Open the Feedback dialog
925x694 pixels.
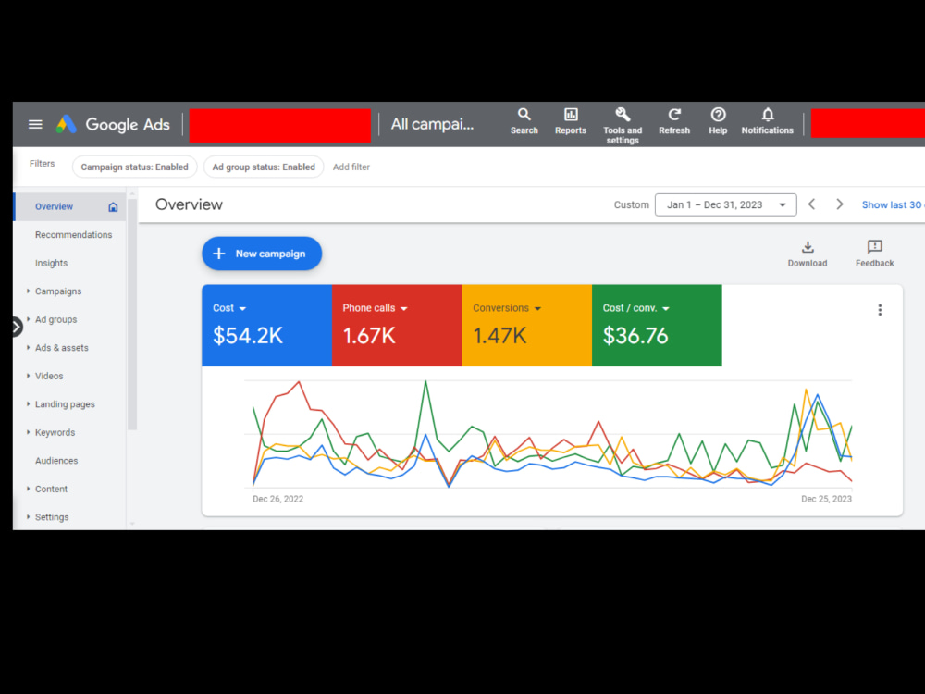coord(875,254)
